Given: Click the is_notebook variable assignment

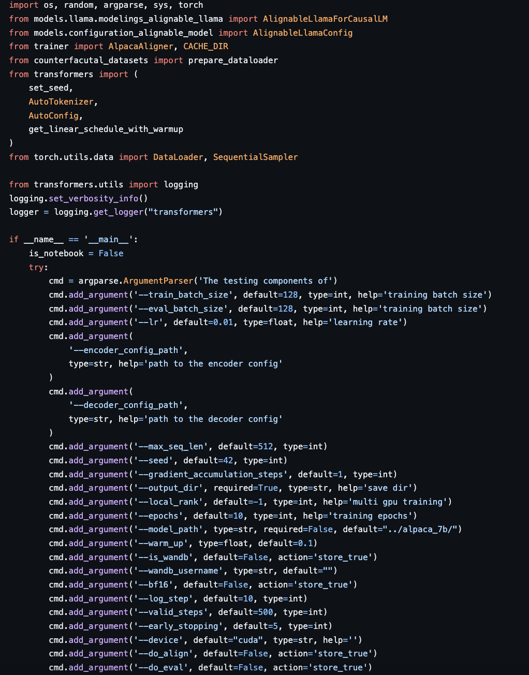Looking at the screenshot, I should pyautogui.click(x=56, y=253).
